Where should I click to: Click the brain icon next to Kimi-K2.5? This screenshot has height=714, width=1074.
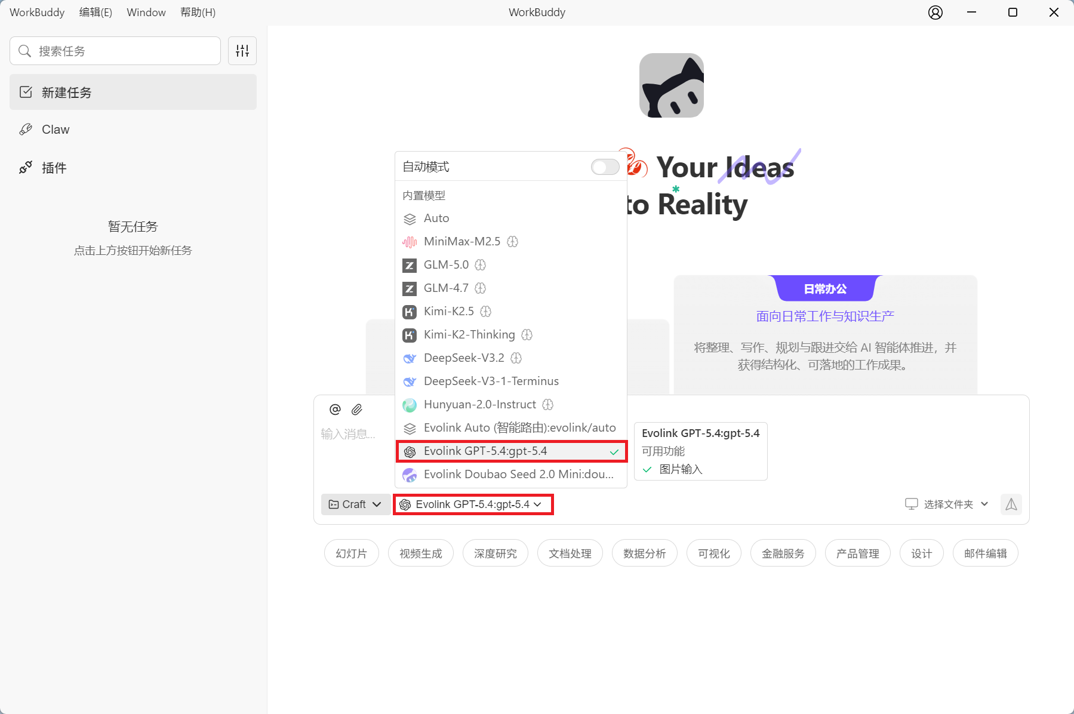[486, 311]
